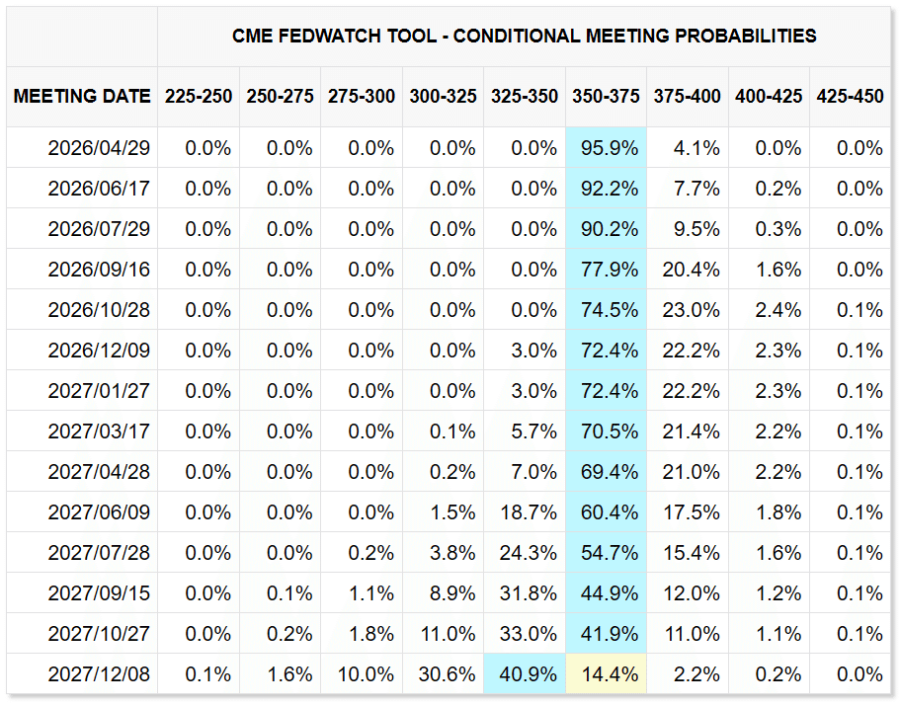Click the CME FedWatch Tool table title
The height and width of the screenshot is (706, 900).
coord(524,36)
